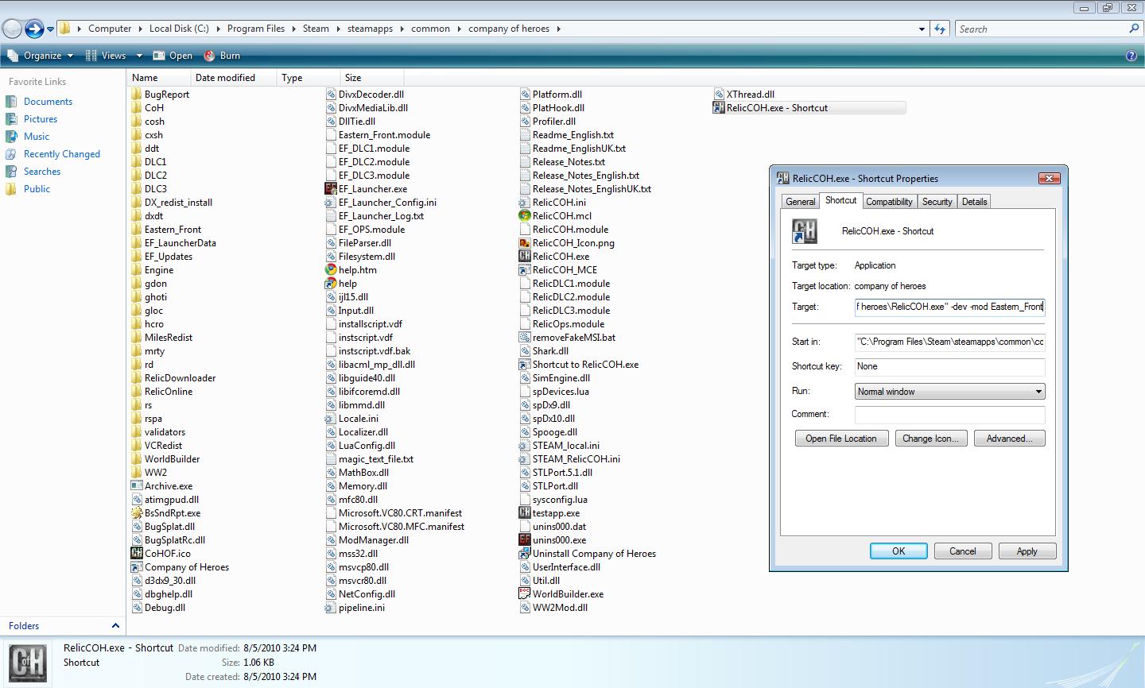The height and width of the screenshot is (688, 1145).
Task: Click the EF_Launcher.exe file icon
Action: point(332,189)
